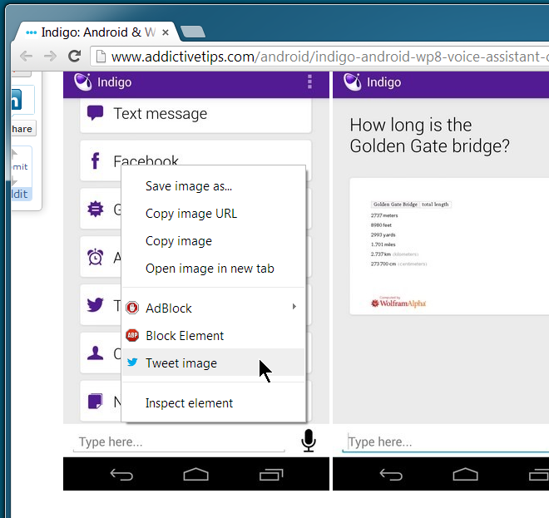Click the Golden Gate Bridge total length result
The image size is (549, 518).
click(x=411, y=205)
